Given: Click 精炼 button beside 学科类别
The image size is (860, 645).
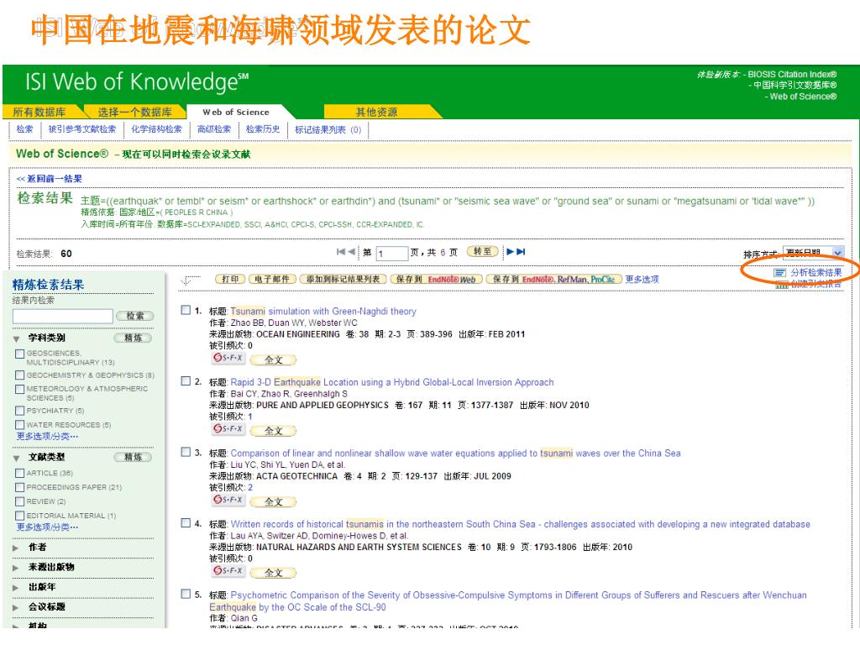Looking at the screenshot, I should coord(134,338).
